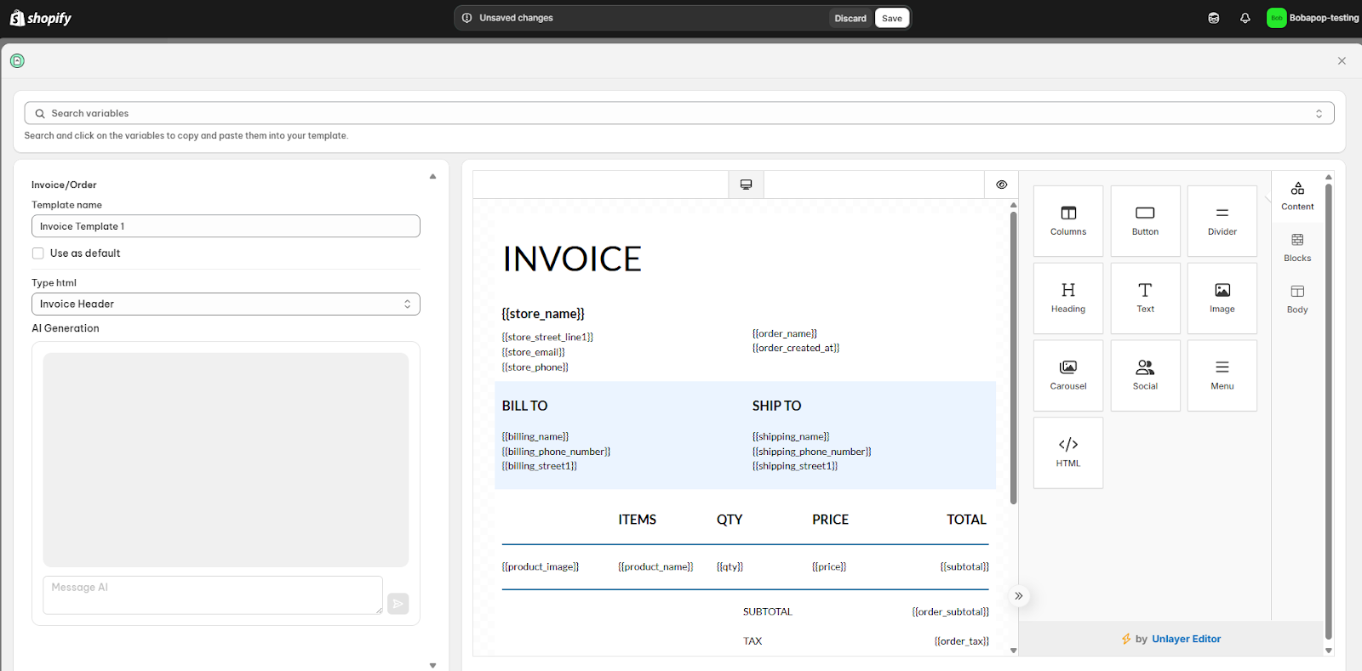Expand the Search variables selector arrows
1362x671 pixels.
coord(1319,113)
